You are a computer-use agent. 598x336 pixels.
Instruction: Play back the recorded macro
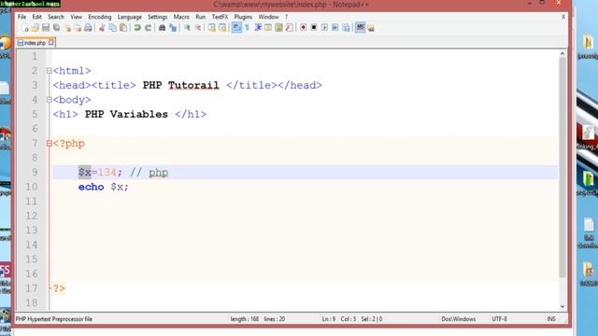click(324, 28)
